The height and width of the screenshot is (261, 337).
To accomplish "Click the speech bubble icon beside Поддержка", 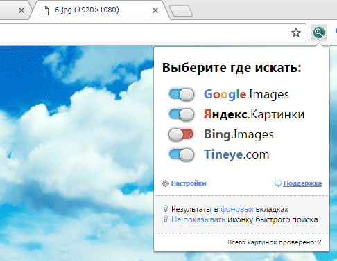I will (x=278, y=183).
